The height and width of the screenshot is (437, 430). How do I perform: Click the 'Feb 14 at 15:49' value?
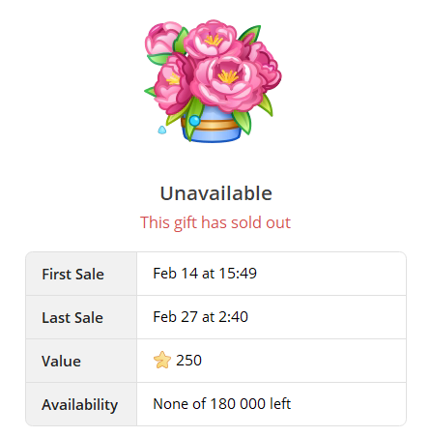click(205, 274)
